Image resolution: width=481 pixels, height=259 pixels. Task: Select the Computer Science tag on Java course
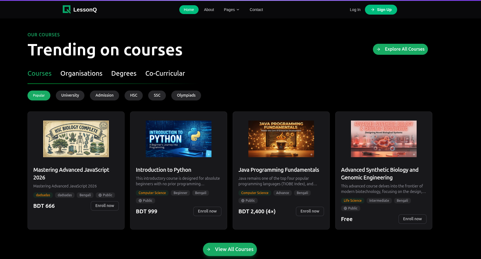coord(255,193)
